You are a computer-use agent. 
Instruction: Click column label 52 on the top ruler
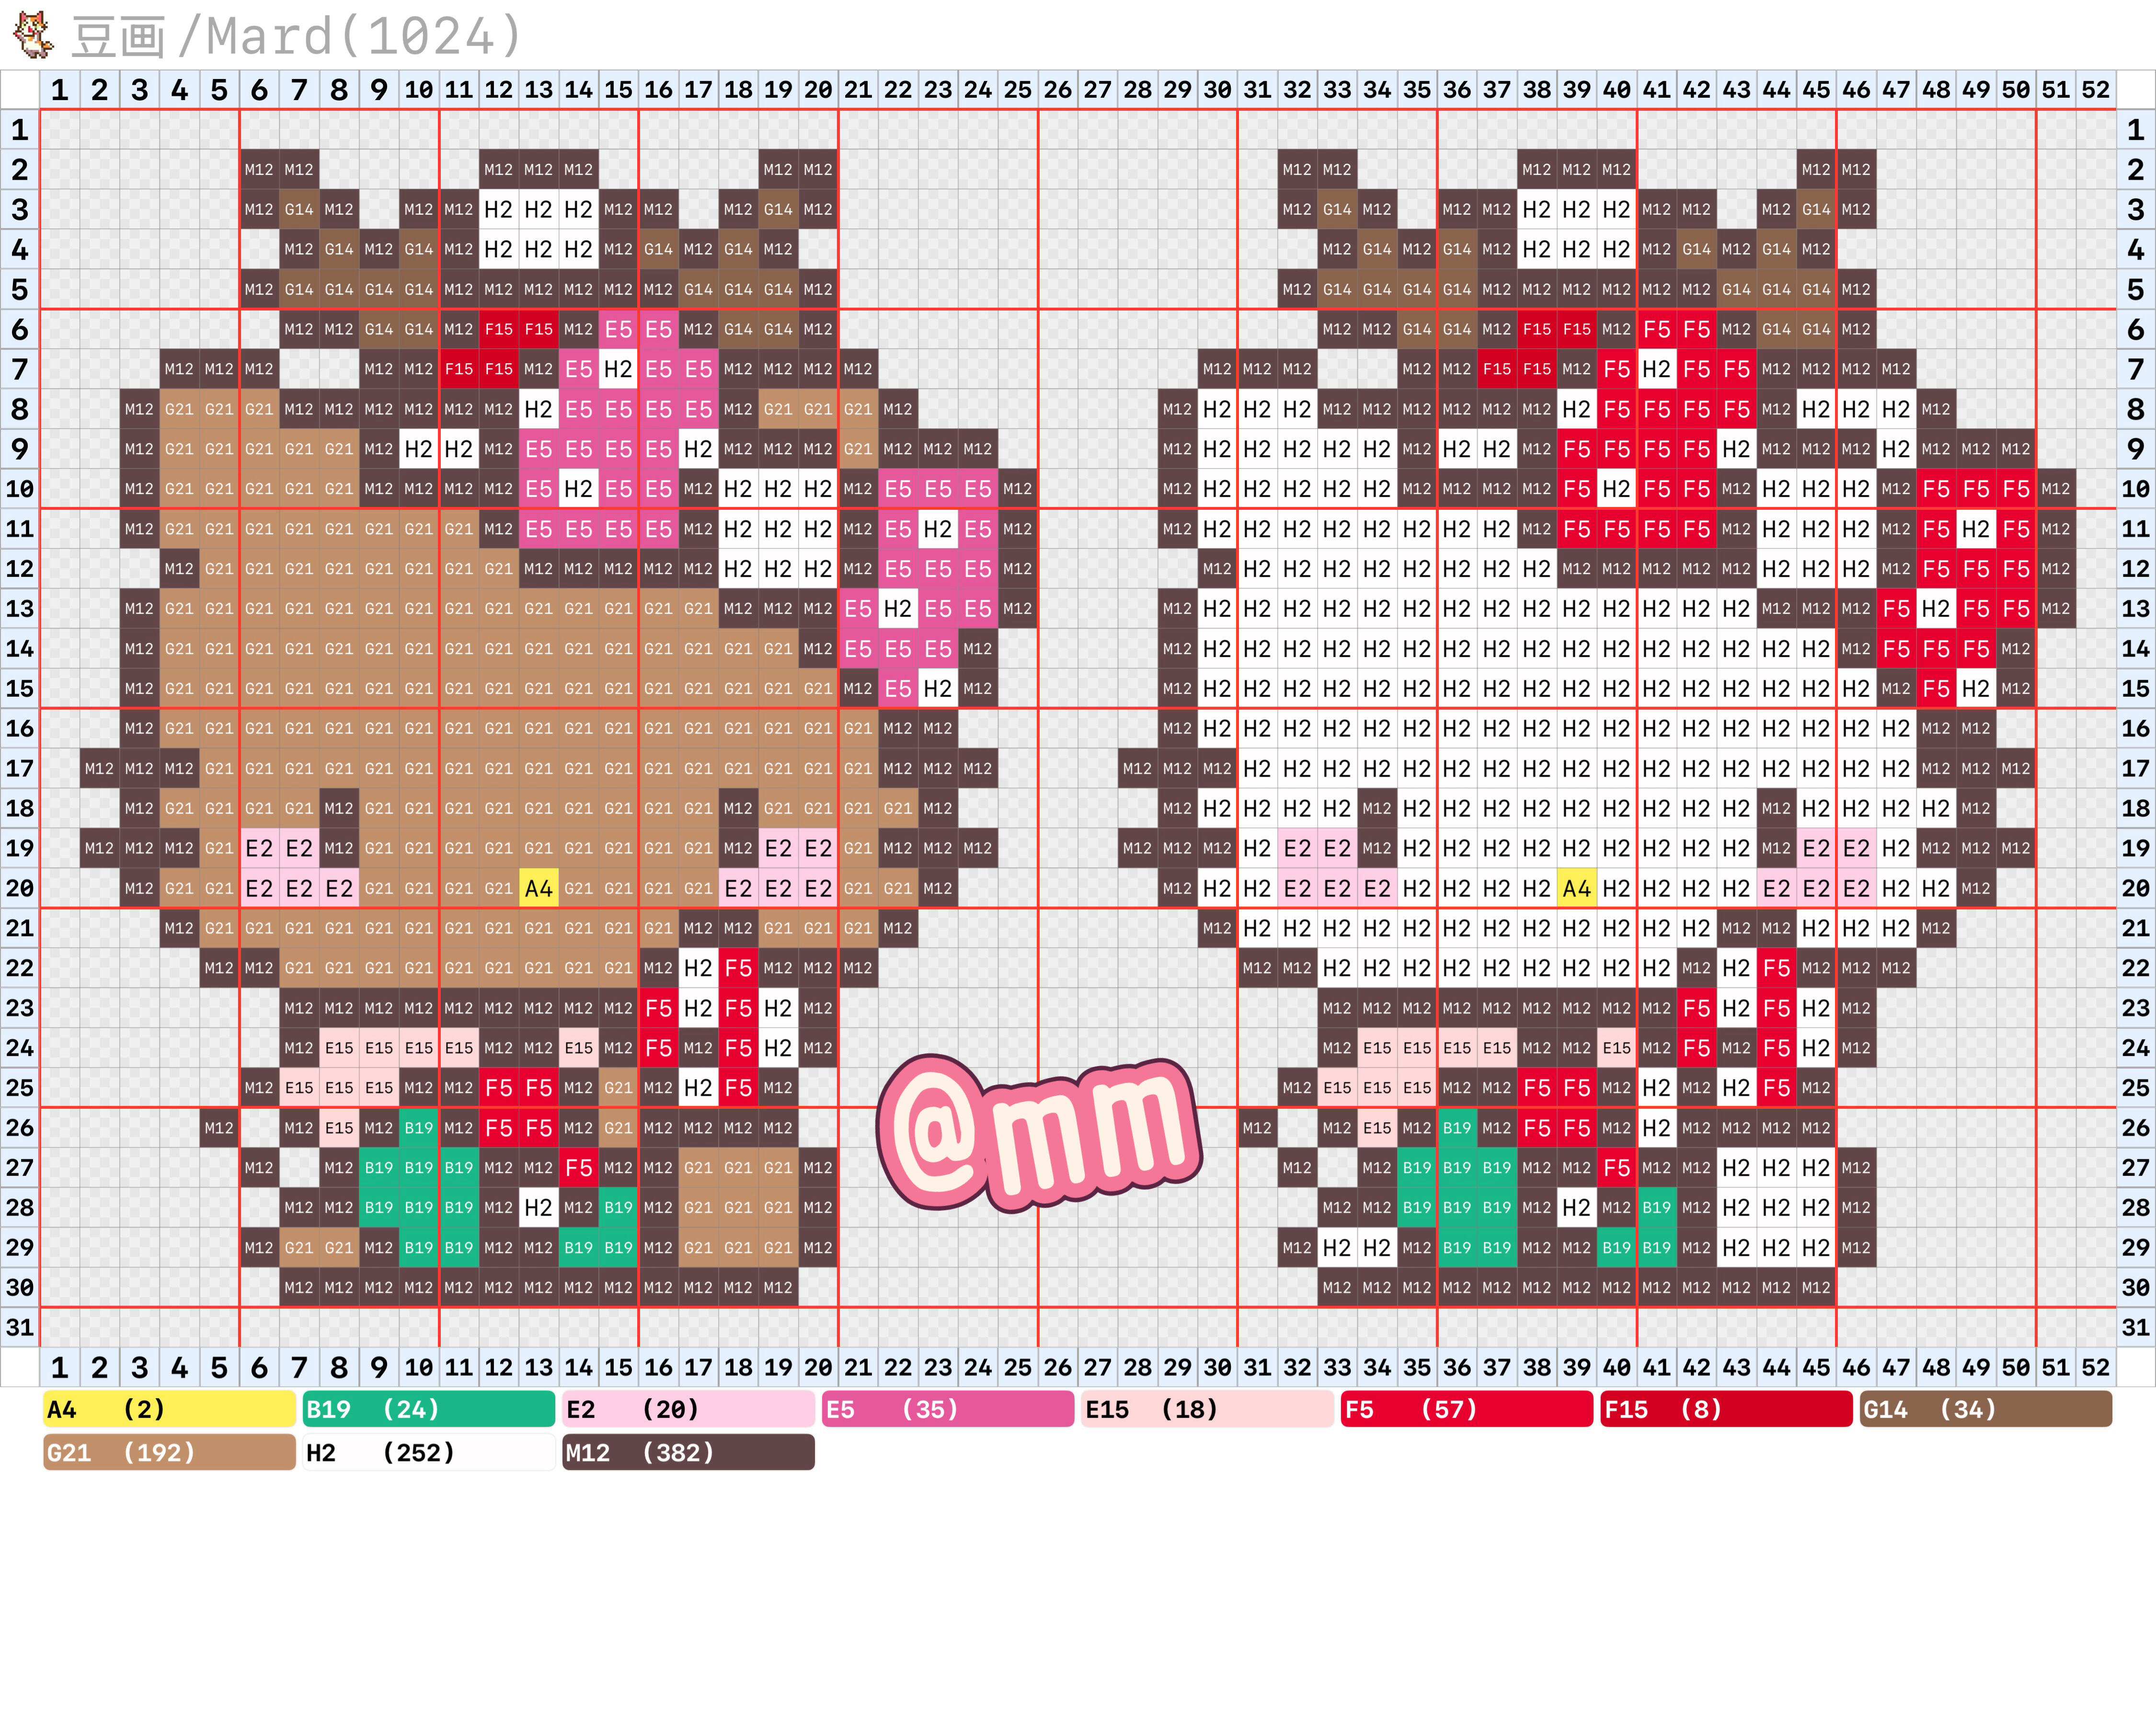click(2096, 90)
